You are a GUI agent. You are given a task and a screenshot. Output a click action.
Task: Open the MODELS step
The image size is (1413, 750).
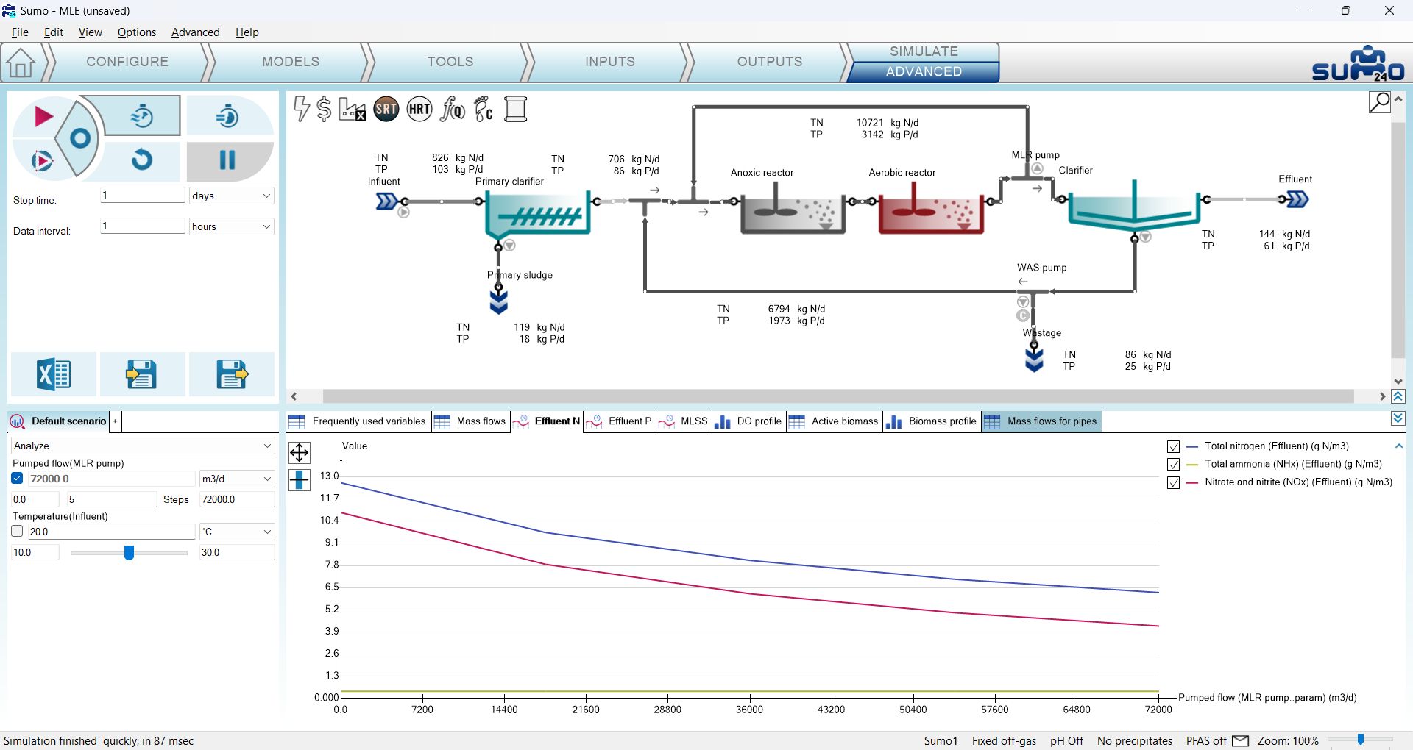291,62
